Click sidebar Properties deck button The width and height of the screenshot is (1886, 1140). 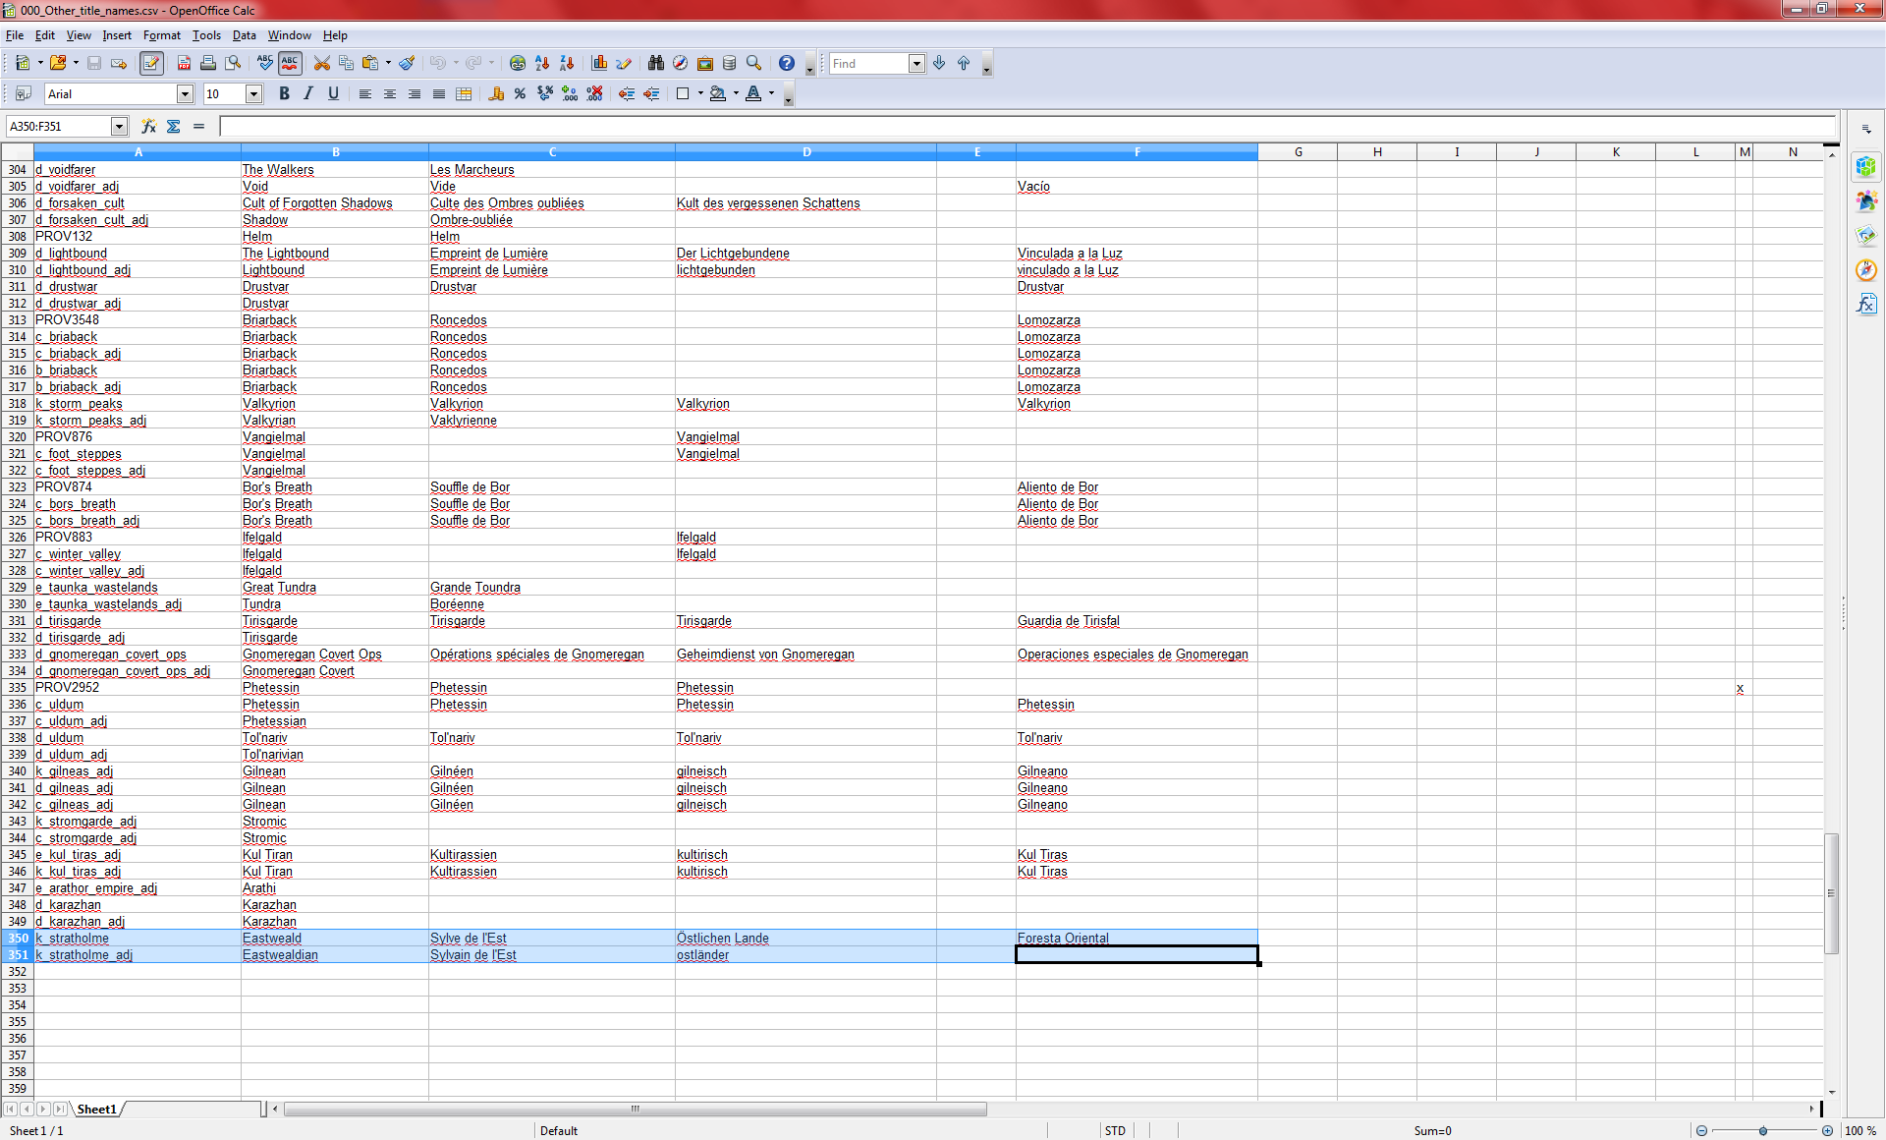1866,167
